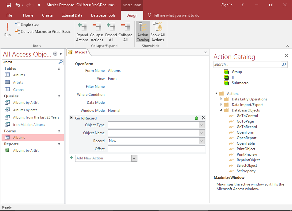Collapse the Tables group
This screenshot has width=292, height=211.
(x=59, y=68)
